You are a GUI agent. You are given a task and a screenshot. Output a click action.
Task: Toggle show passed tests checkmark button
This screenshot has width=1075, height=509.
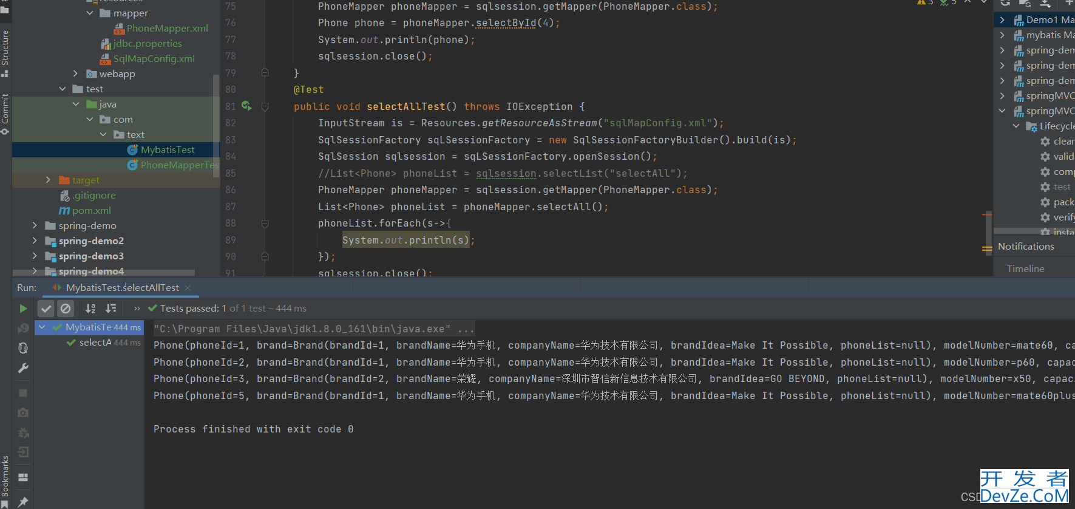(46, 309)
